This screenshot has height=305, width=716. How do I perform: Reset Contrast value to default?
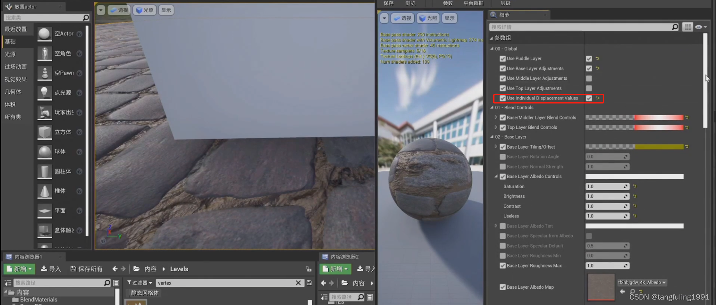(635, 206)
